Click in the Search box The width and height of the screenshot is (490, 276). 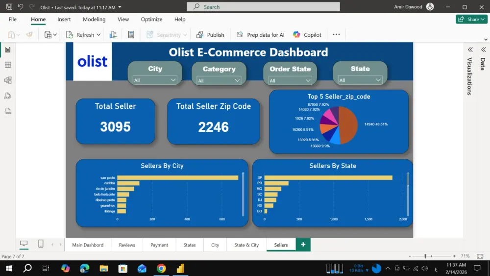pyautogui.click(x=263, y=6)
